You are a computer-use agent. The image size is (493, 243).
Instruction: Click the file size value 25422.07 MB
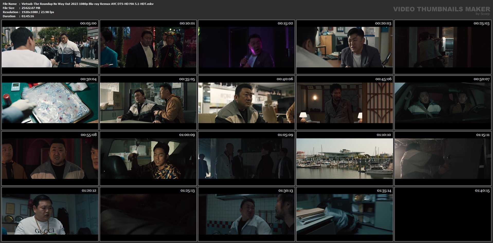tap(31, 8)
